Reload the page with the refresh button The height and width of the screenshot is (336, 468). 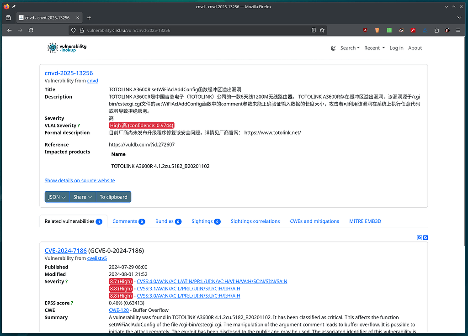click(x=31, y=30)
